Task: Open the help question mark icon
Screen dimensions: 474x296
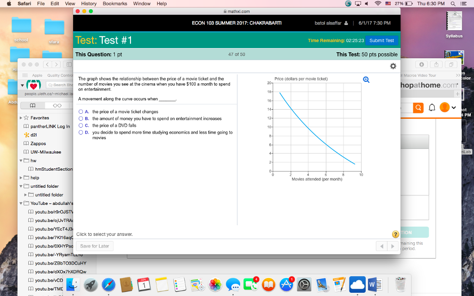Action: tap(395, 234)
